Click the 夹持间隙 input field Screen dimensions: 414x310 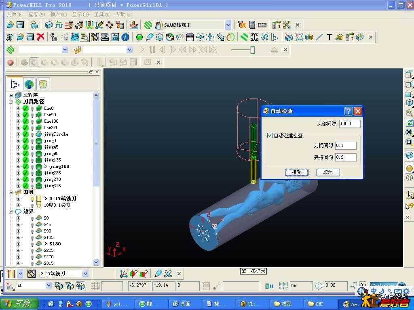[x=346, y=157]
